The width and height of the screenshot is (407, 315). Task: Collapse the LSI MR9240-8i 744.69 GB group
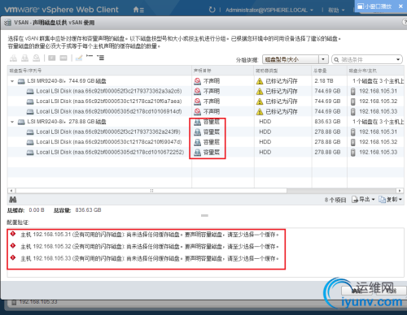point(12,81)
